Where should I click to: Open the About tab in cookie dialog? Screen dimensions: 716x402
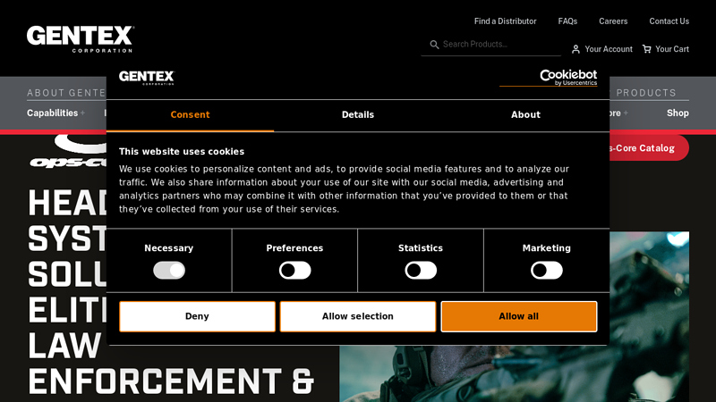click(525, 115)
